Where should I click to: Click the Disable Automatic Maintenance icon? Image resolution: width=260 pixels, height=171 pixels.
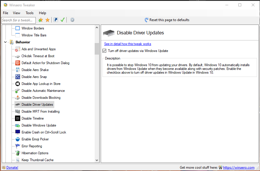click(17, 91)
